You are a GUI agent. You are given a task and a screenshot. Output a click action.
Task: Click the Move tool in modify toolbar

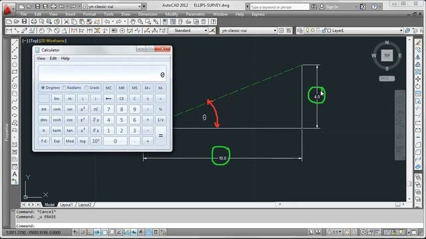point(418,79)
